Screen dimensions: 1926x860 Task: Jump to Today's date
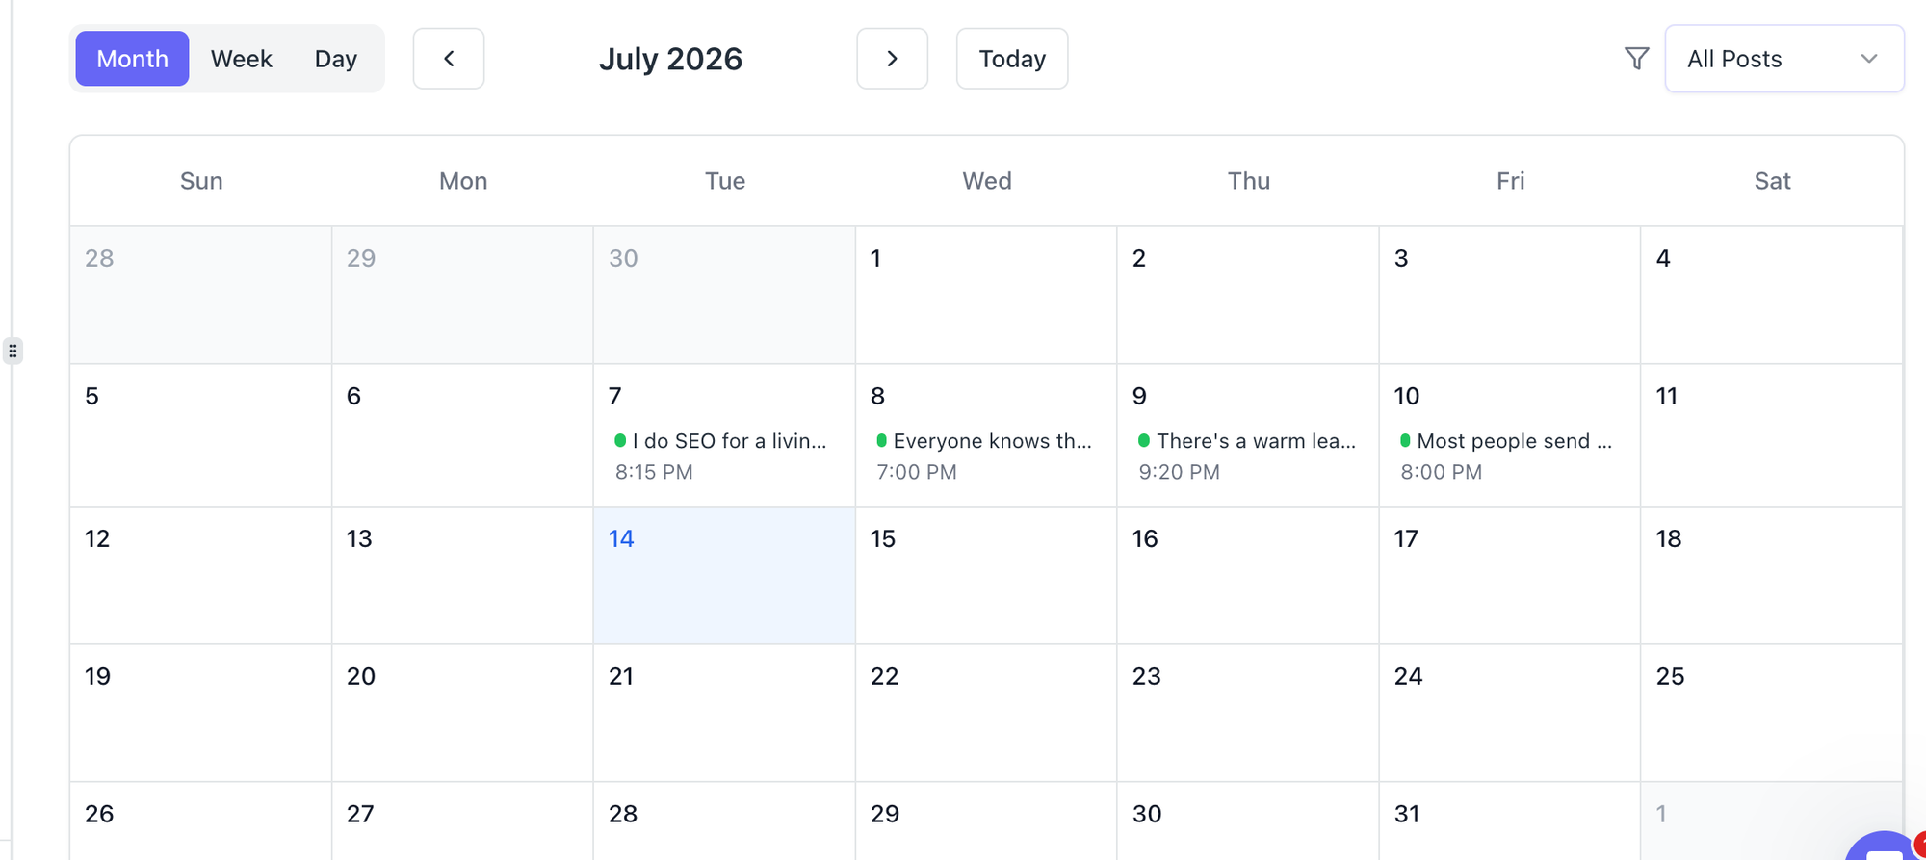pos(1012,59)
